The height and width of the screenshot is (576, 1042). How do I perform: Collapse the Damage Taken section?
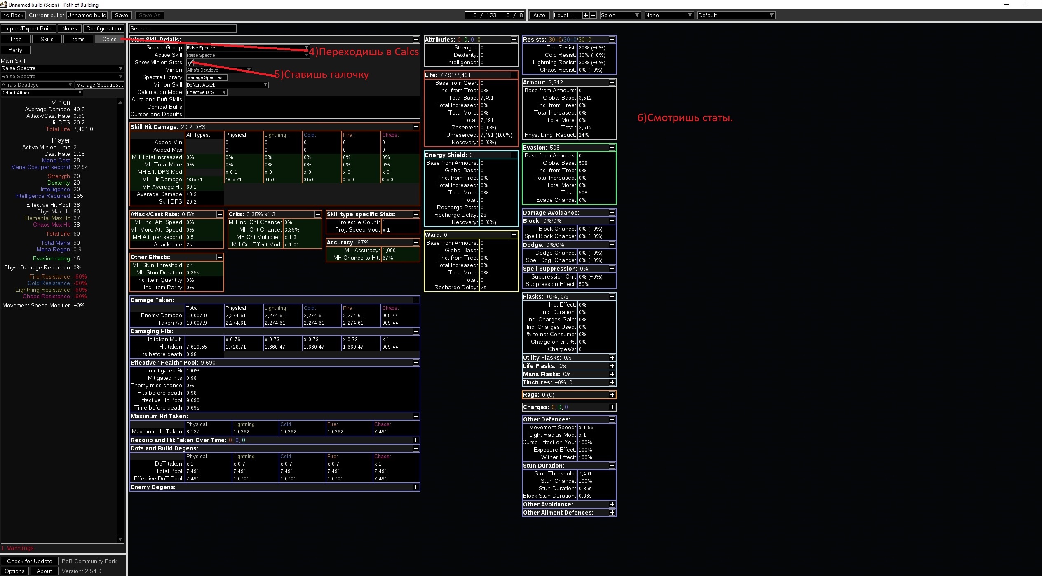click(415, 300)
